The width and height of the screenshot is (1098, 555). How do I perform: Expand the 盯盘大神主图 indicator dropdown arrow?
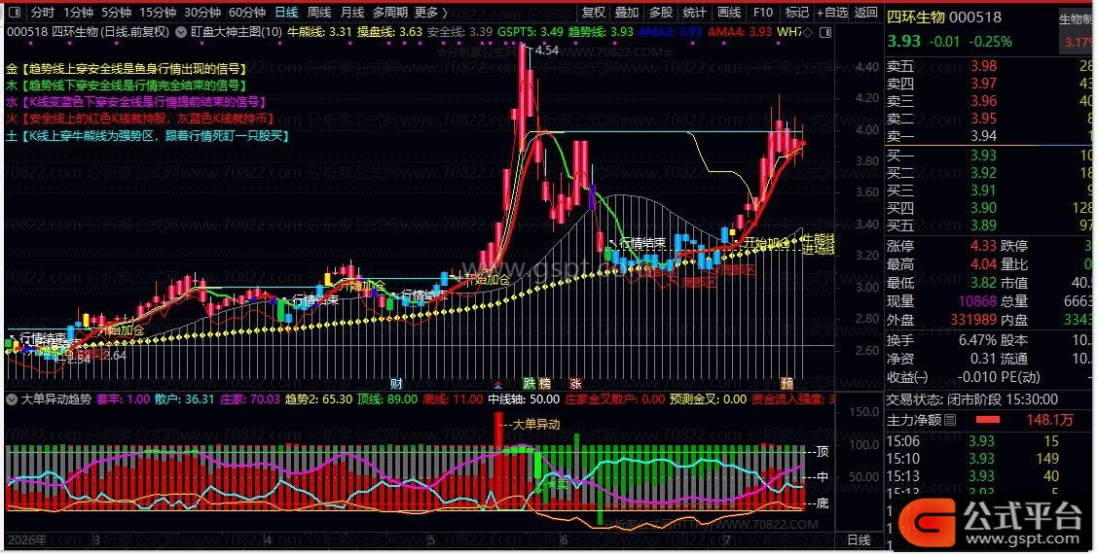click(x=181, y=31)
